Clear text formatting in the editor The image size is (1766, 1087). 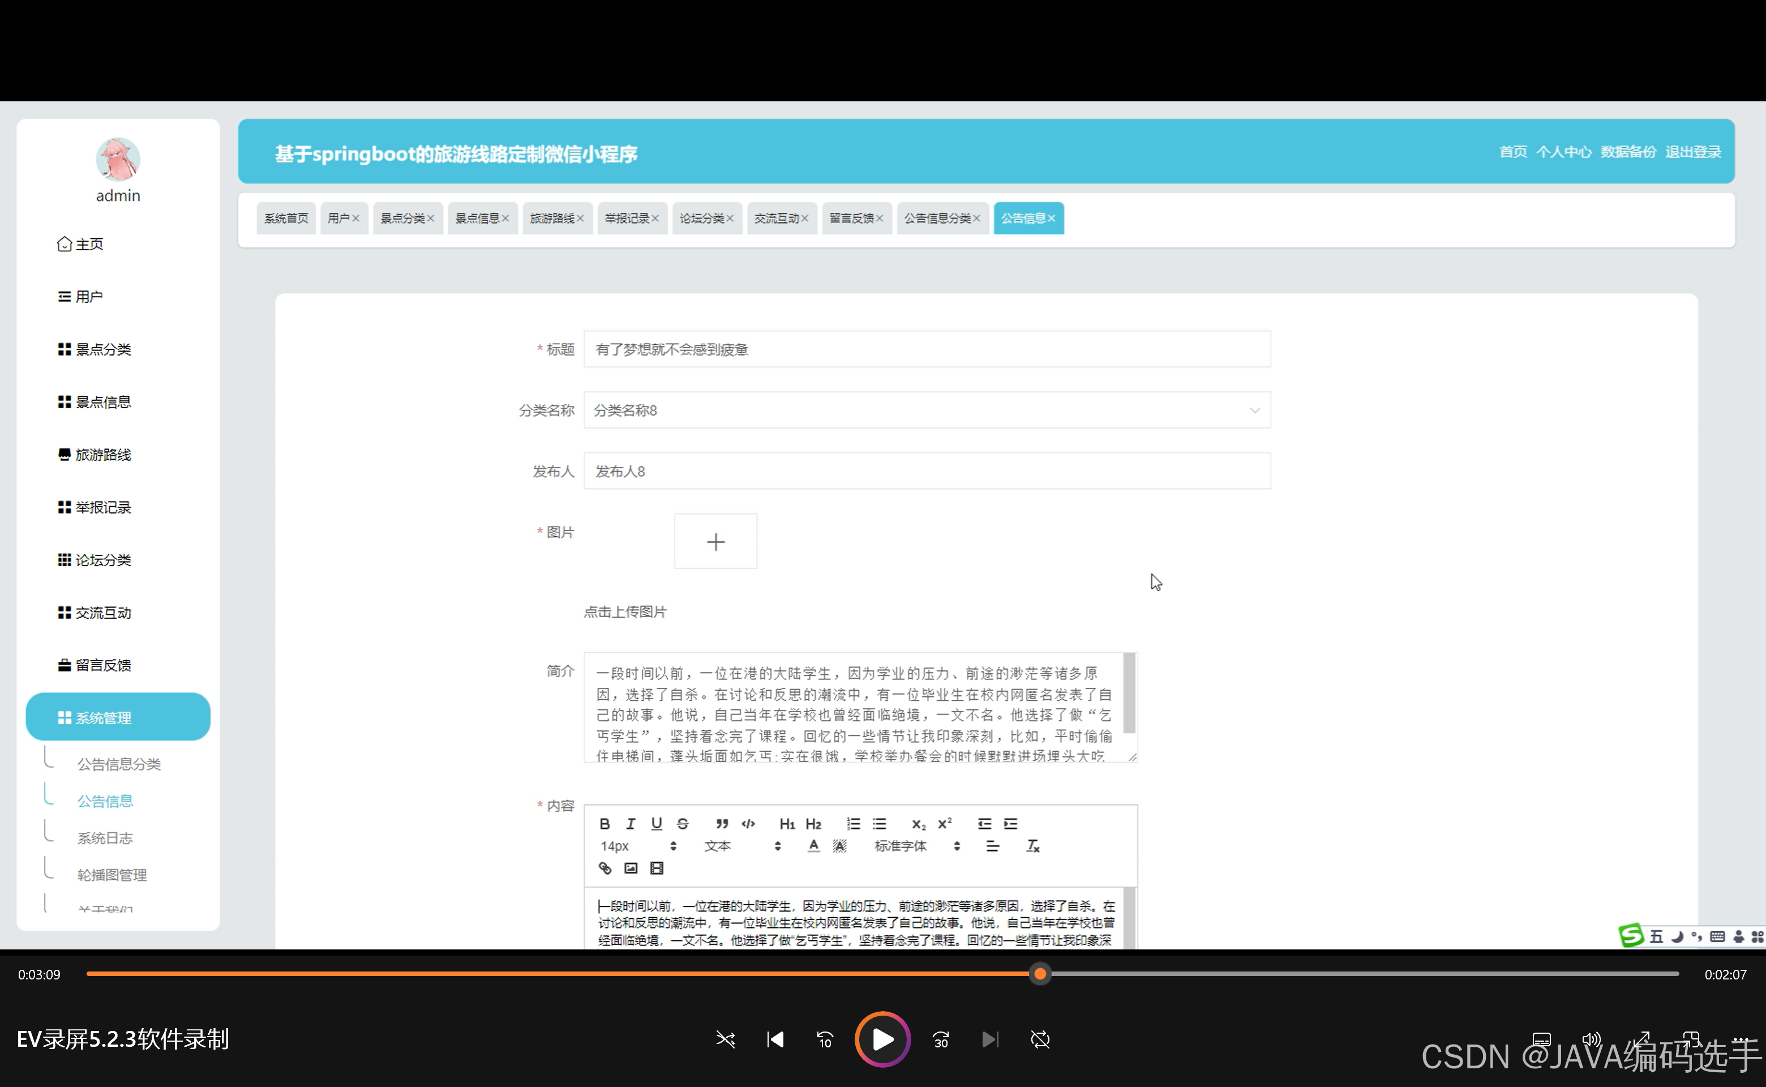click(x=1033, y=846)
